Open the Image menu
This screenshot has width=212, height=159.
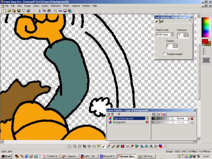[27, 6]
